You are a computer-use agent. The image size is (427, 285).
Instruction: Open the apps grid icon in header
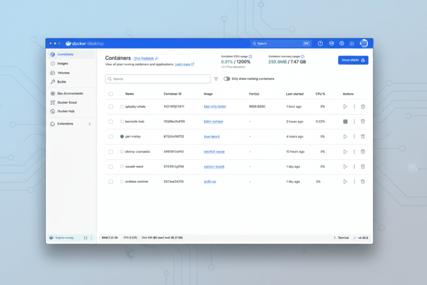click(352, 43)
